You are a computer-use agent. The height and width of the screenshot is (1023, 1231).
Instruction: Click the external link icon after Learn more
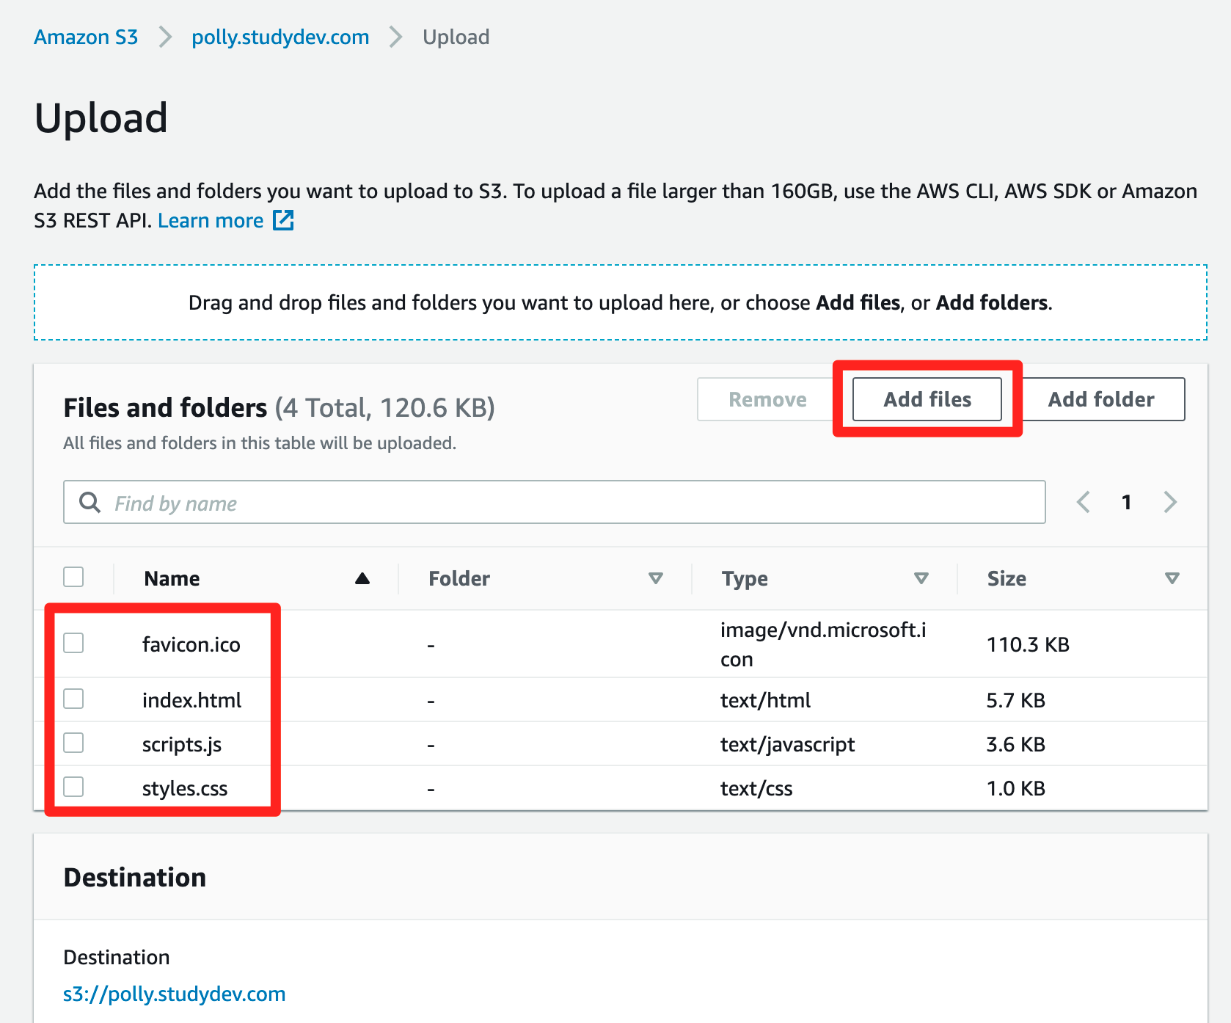tap(283, 220)
